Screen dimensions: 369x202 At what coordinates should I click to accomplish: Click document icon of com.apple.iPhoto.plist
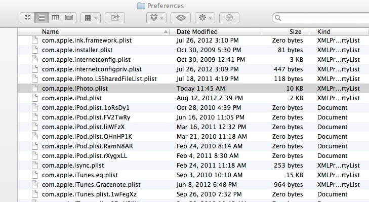coord(35,88)
